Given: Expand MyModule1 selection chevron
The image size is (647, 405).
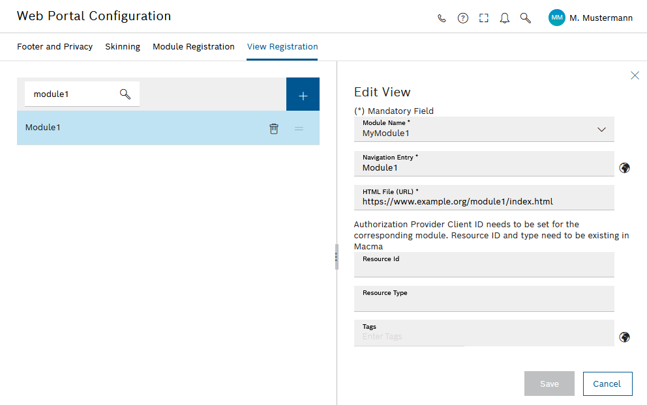Looking at the screenshot, I should 601,129.
